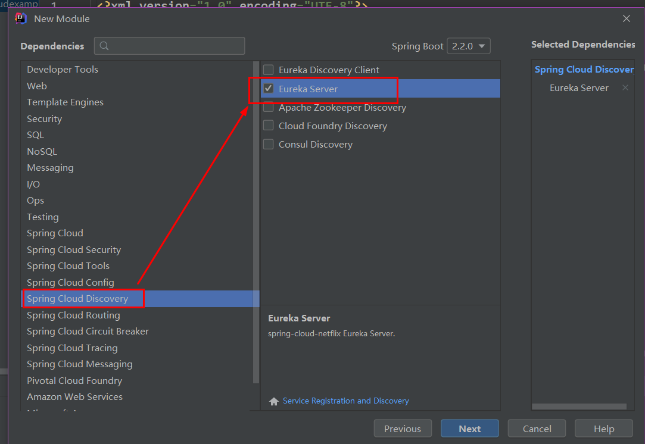Focus the dependencies search field
The image size is (645, 444).
[170, 46]
